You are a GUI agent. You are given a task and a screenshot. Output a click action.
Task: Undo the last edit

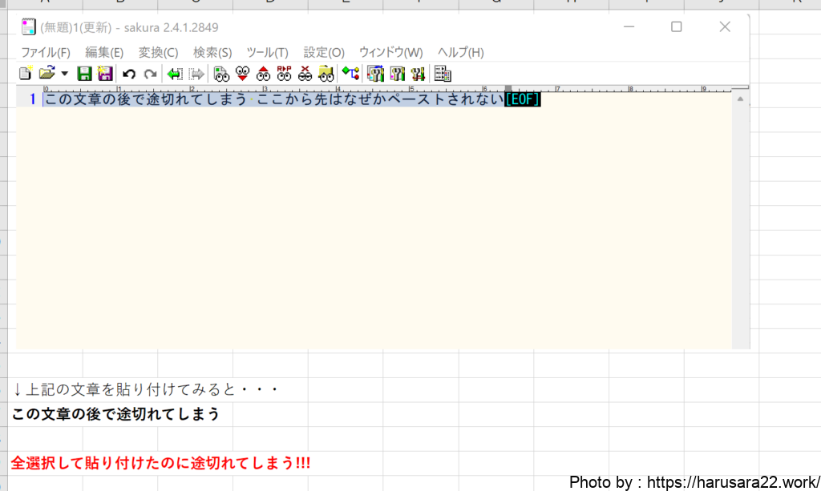point(129,74)
